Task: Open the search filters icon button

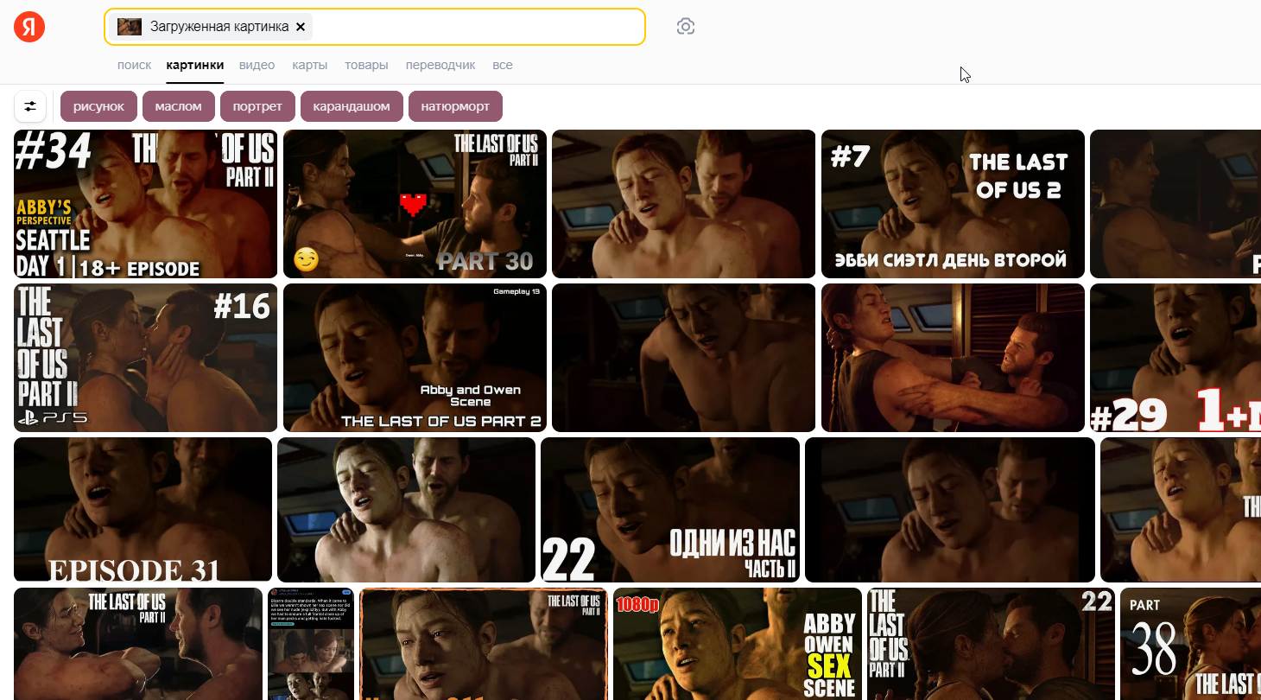Action: (x=30, y=106)
